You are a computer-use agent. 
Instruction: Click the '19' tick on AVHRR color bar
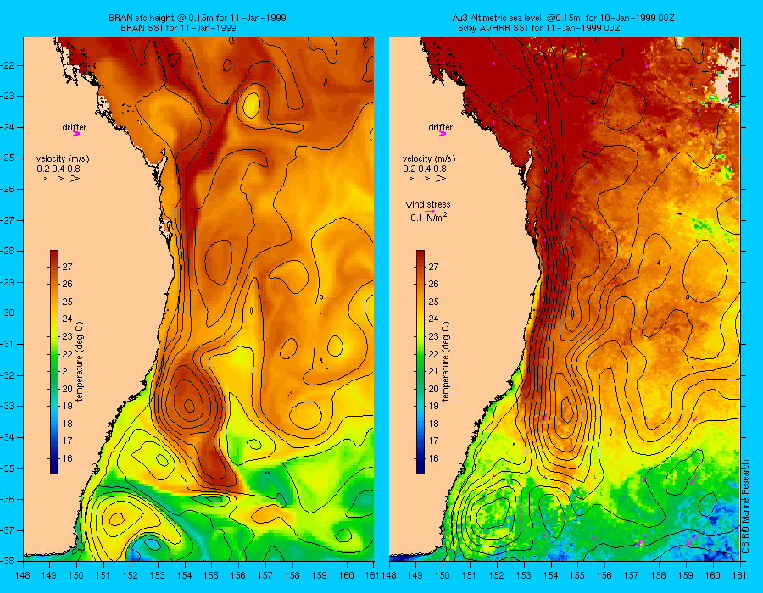coord(433,406)
